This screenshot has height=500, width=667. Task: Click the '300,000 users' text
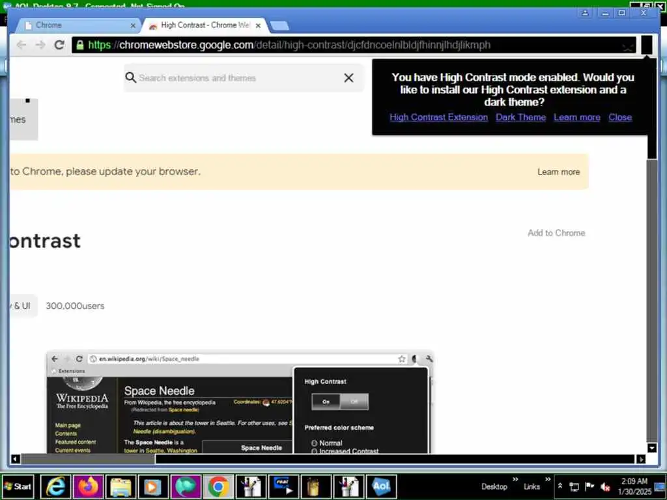(75, 306)
